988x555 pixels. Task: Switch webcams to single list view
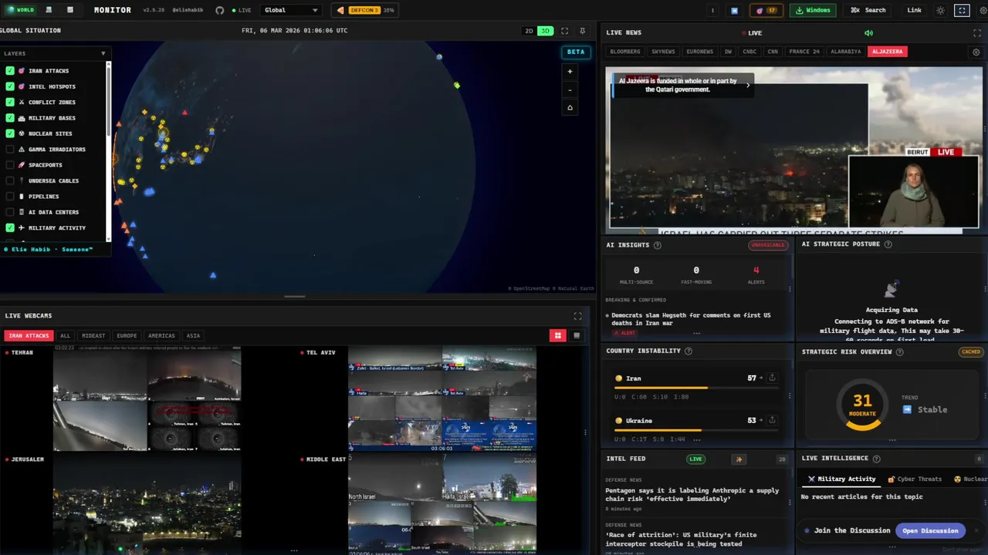(576, 335)
